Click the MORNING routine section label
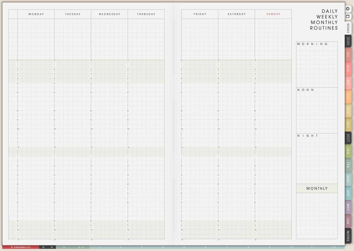354x251 pixels. coord(312,44)
